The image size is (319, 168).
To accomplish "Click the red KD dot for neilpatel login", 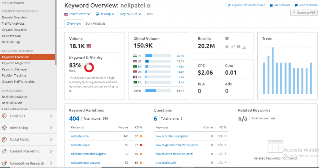I will tap(141, 145).
